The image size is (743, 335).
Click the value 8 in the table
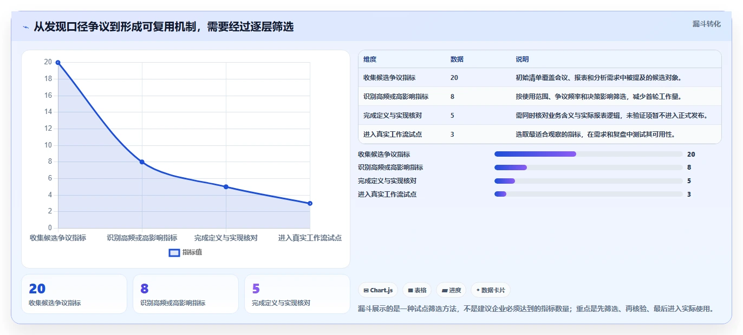[452, 97]
